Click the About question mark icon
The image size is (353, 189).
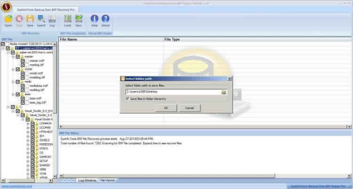[x=105, y=19]
